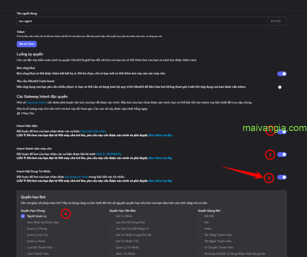Disable the Bot công khai toggle
307x257 pixels.
pos(282,74)
